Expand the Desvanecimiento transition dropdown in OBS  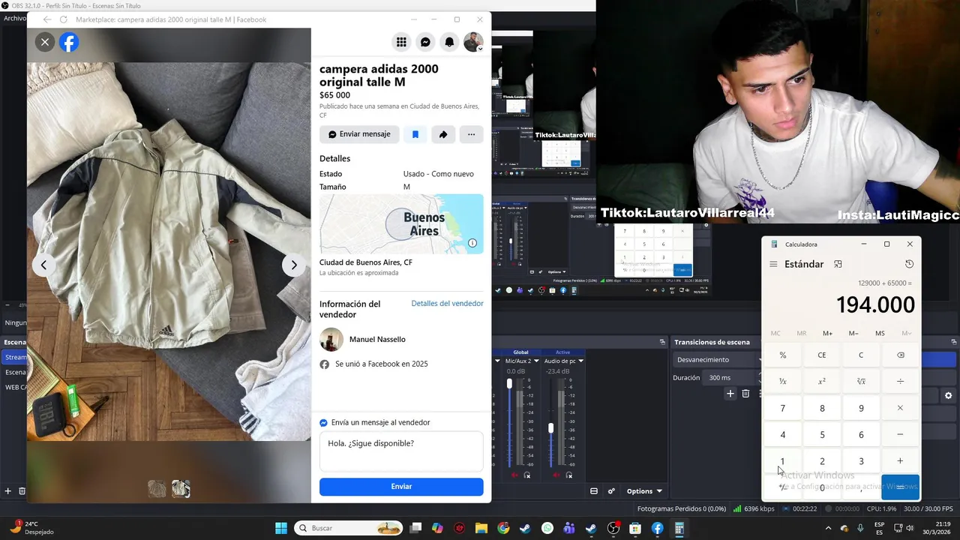[x=717, y=360]
